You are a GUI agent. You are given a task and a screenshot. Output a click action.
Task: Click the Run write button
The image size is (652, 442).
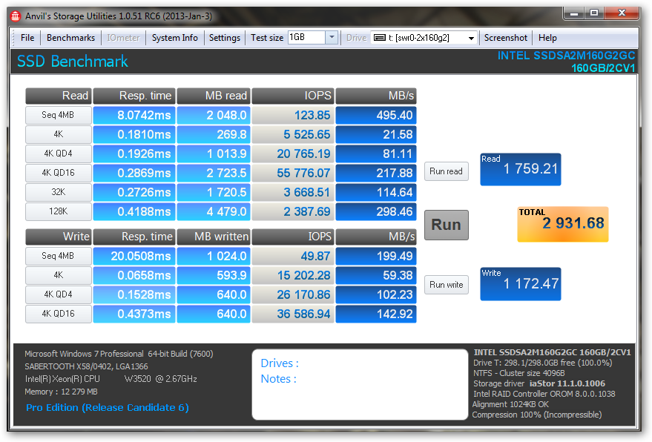click(x=447, y=285)
